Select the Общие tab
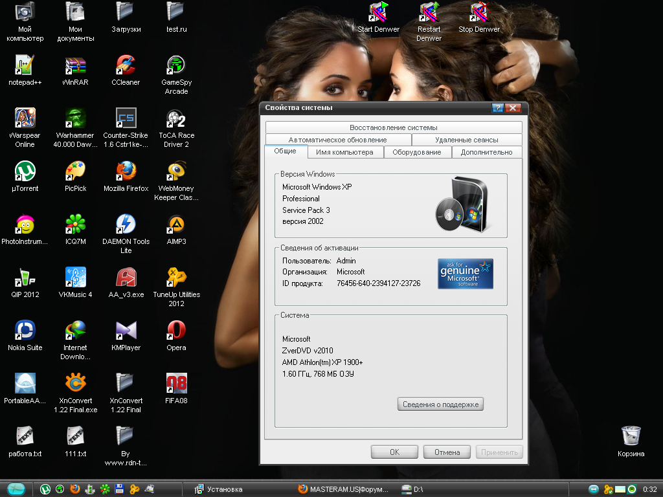663x497 pixels. (x=286, y=151)
